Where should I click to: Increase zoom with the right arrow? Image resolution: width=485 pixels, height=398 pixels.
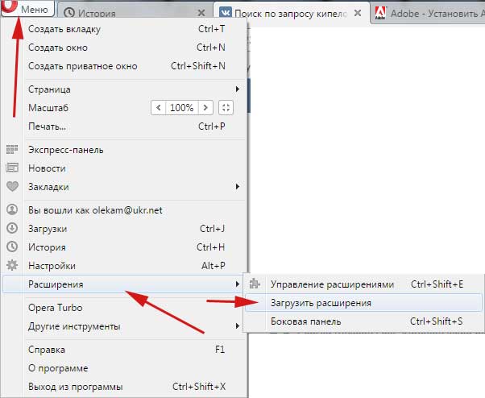click(x=205, y=108)
